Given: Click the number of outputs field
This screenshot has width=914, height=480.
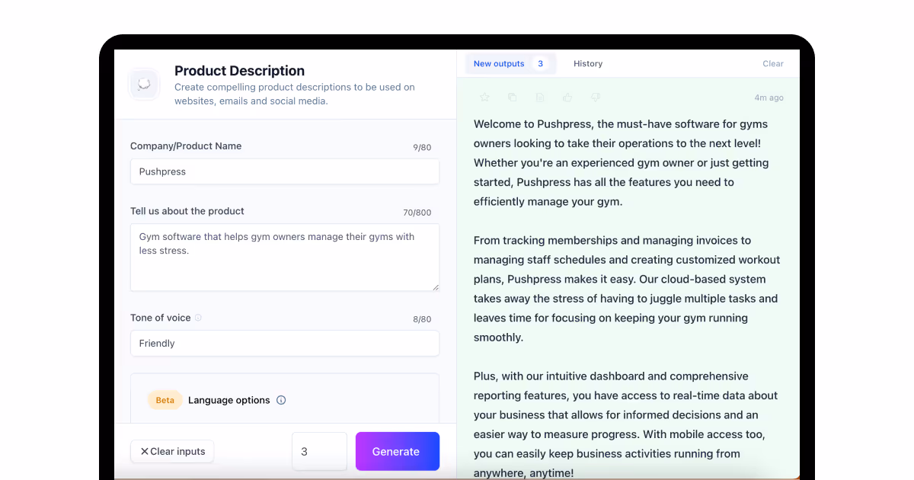Looking at the screenshot, I should click(x=319, y=452).
